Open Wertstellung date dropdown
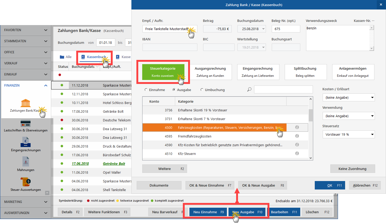The width and height of the screenshot is (386, 223). 263,48
